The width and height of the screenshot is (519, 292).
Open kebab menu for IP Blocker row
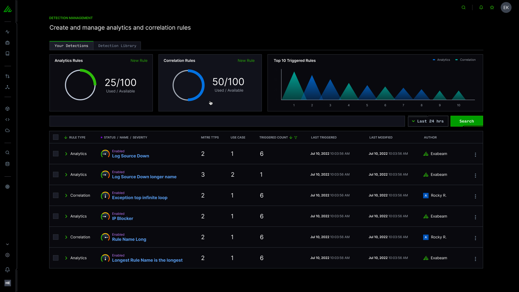point(475,217)
